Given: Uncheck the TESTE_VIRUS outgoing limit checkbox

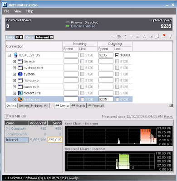Looking at the screenshot, I should pos(117,55).
